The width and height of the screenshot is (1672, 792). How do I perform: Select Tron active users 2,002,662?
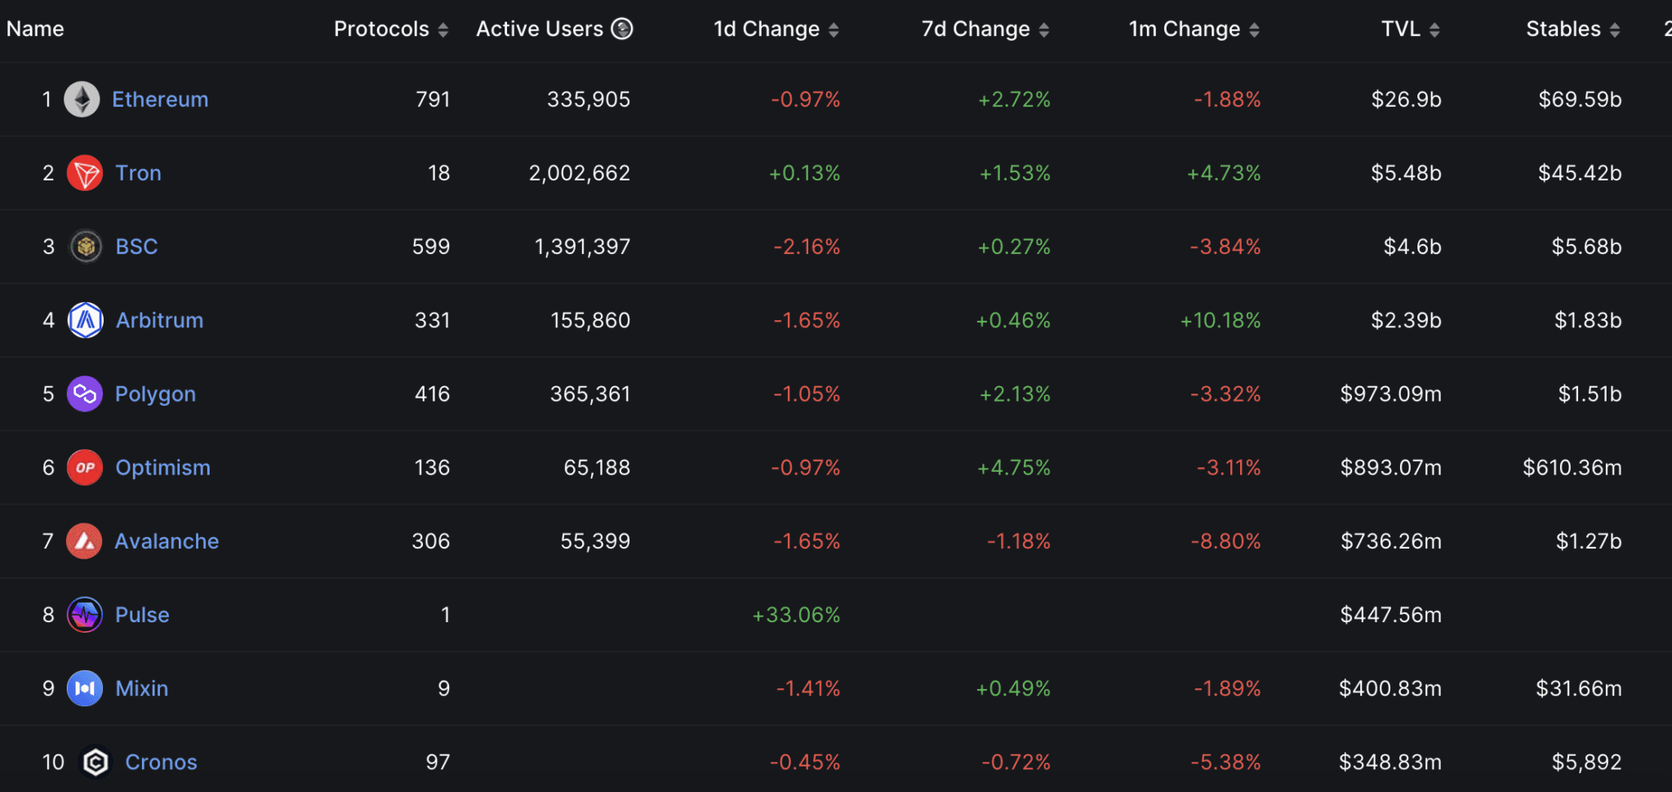tap(580, 173)
